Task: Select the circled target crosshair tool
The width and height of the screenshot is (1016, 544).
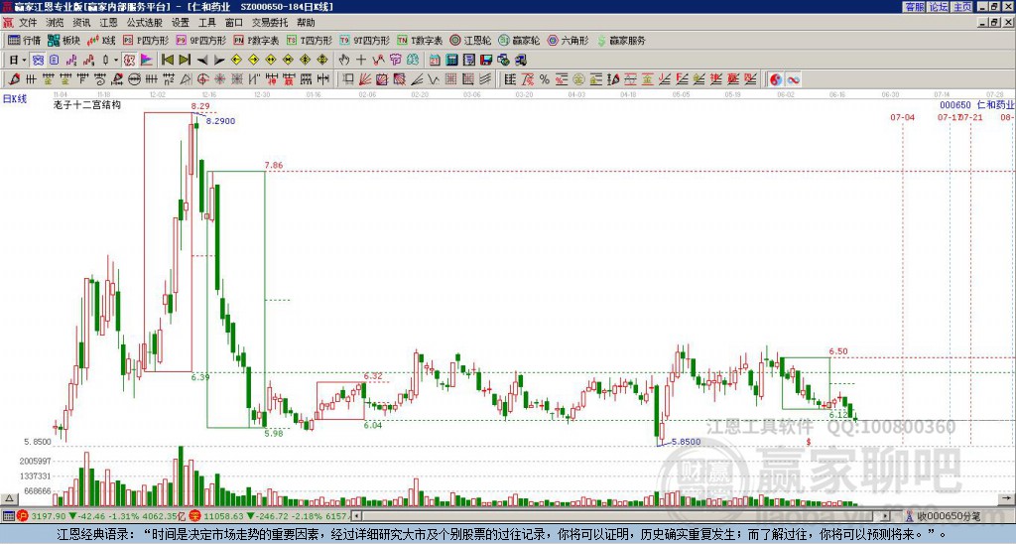Action: pyautogui.click(x=202, y=79)
